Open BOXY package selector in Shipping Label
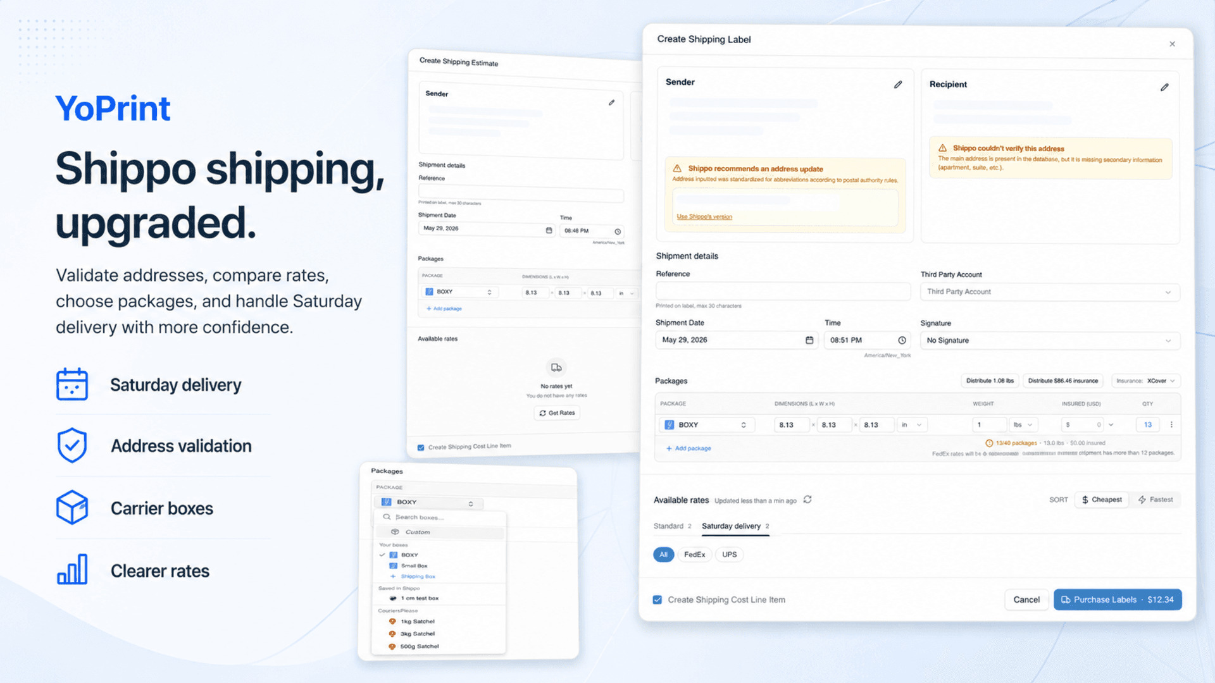Screen dimensions: 1215x683 (x=706, y=425)
